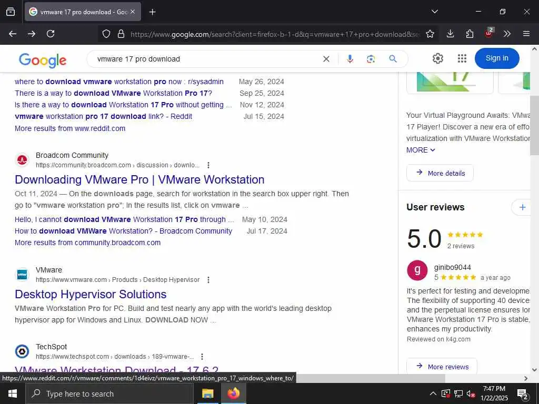539x404 pixels.
Task: Open network status tray icon
Action: 458,393
